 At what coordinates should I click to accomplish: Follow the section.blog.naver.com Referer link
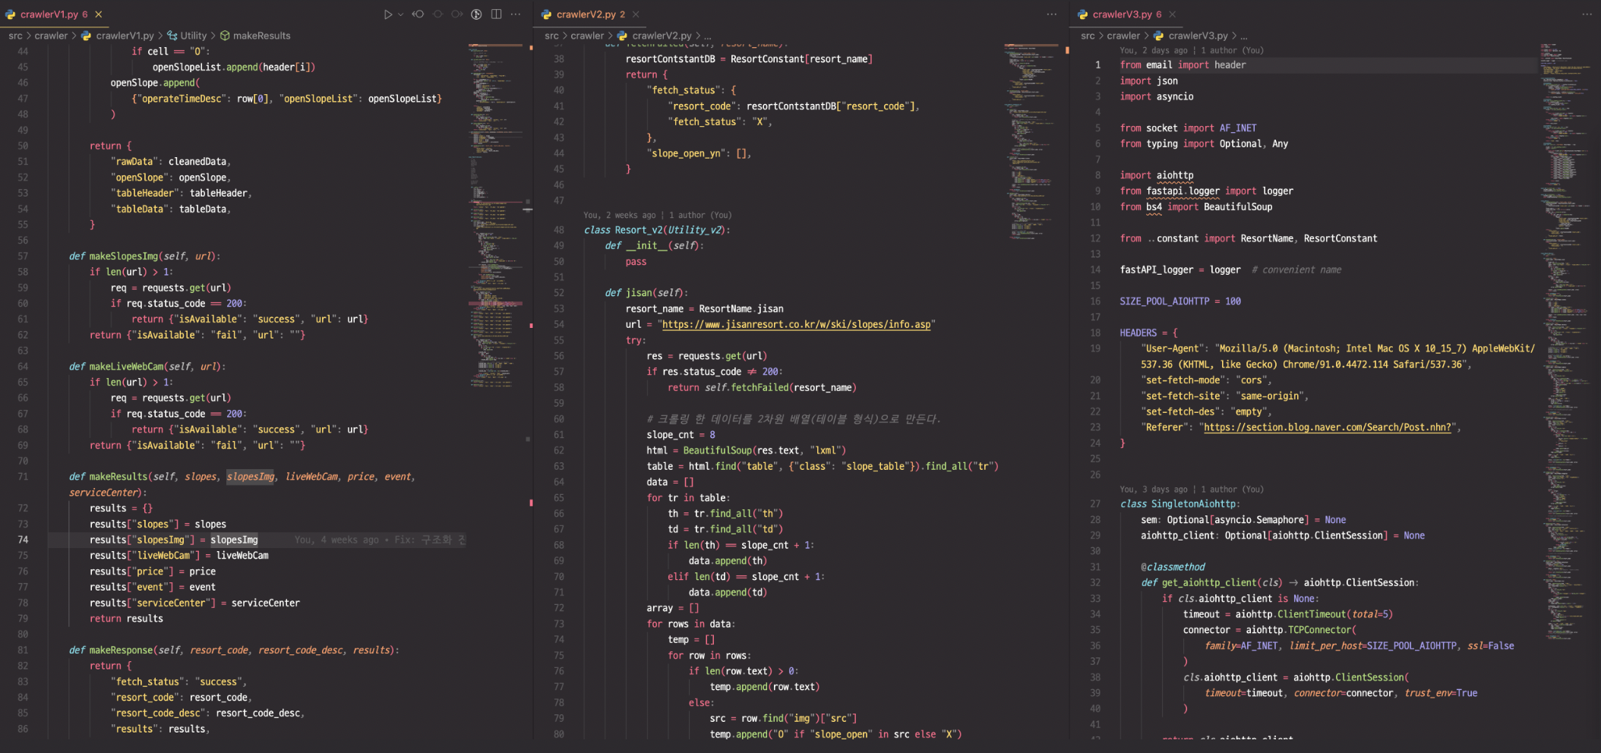click(1327, 427)
